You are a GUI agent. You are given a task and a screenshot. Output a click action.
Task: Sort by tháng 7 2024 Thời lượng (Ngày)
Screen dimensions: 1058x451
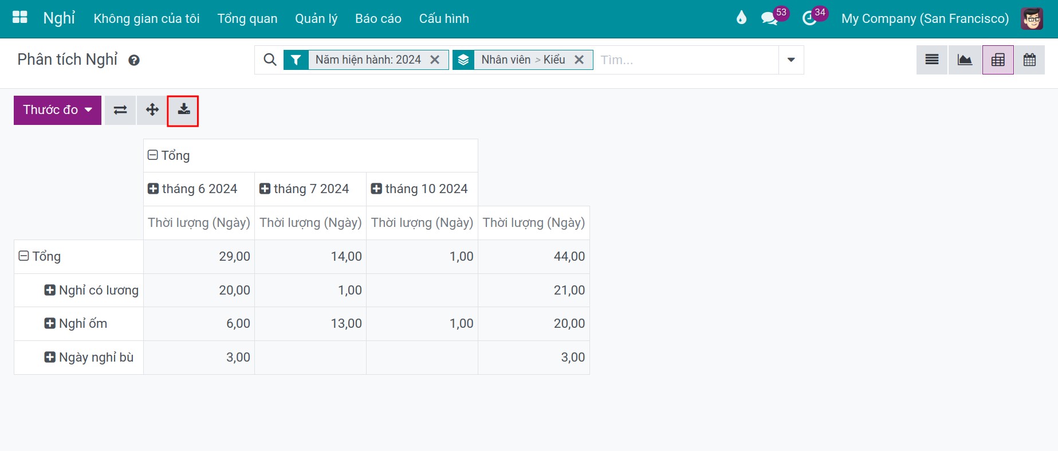pyautogui.click(x=310, y=222)
